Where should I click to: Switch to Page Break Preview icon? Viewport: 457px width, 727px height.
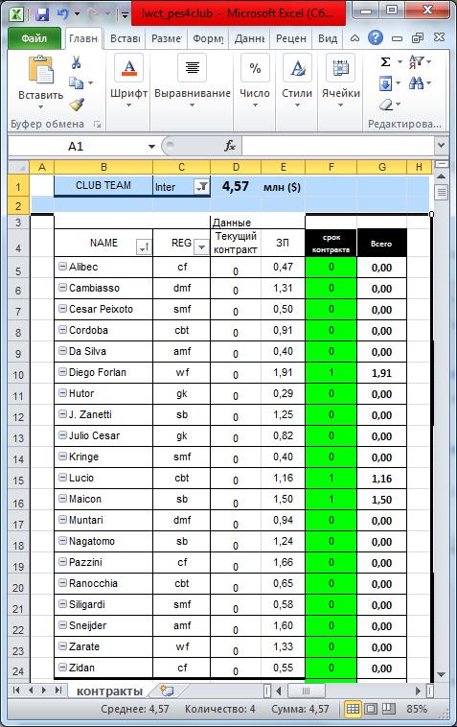[389, 709]
